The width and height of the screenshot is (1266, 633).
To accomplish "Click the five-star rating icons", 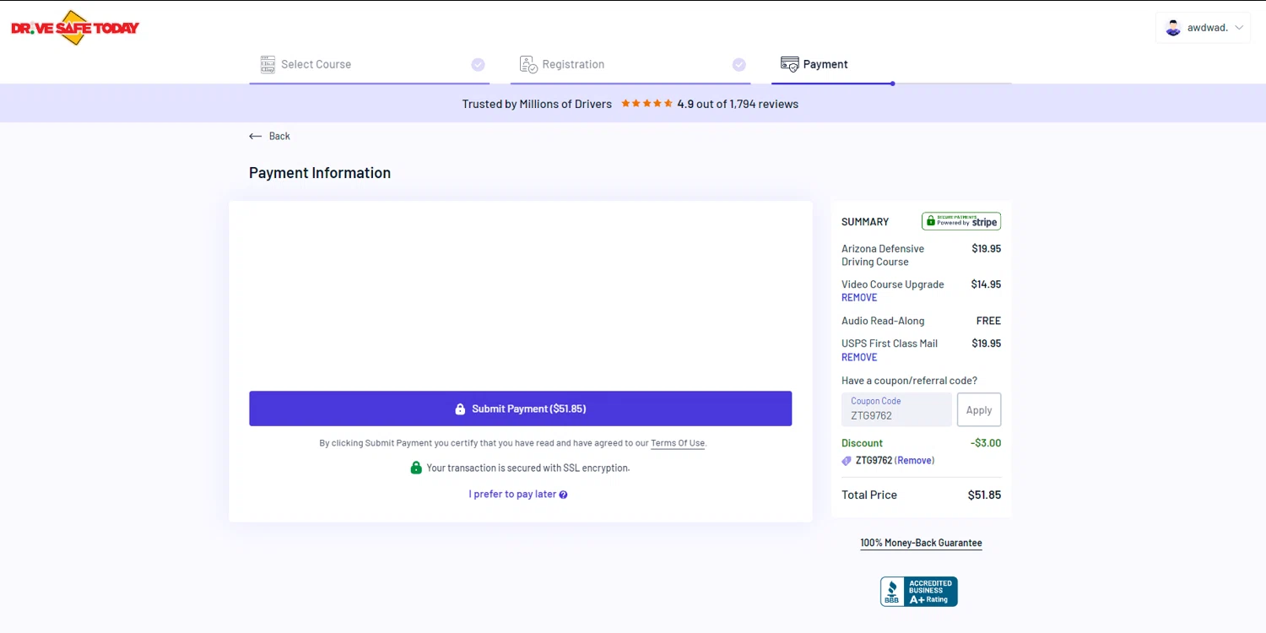I will pyautogui.click(x=647, y=104).
